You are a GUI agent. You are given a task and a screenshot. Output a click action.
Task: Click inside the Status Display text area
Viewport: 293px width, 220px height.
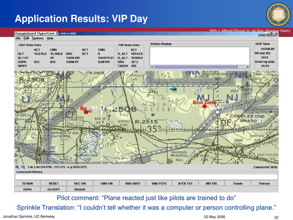click(x=199, y=56)
